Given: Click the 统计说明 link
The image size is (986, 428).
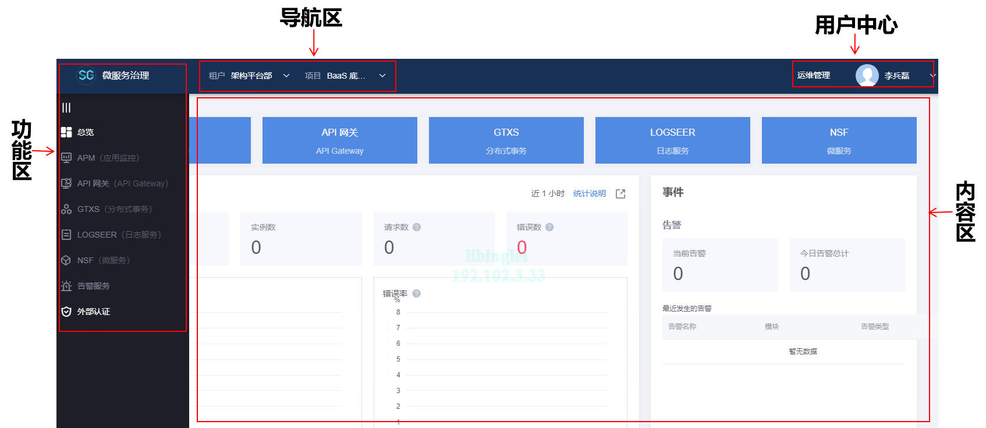Looking at the screenshot, I should [589, 193].
